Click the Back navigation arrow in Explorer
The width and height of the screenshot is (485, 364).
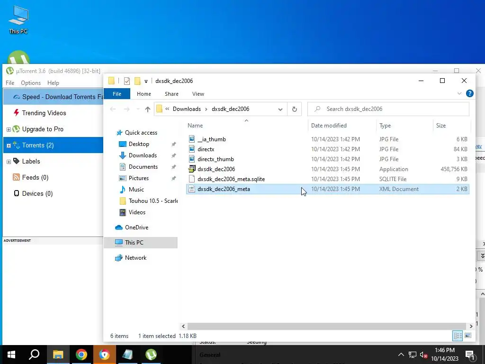113,109
